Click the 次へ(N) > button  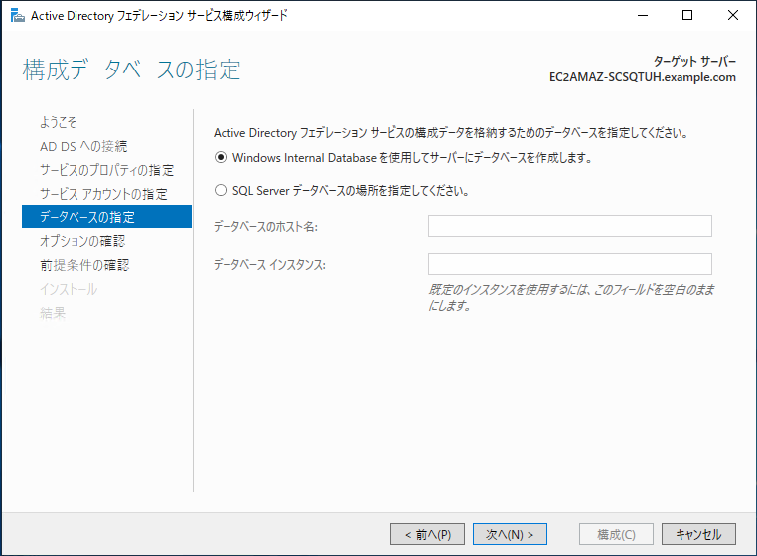click(510, 534)
